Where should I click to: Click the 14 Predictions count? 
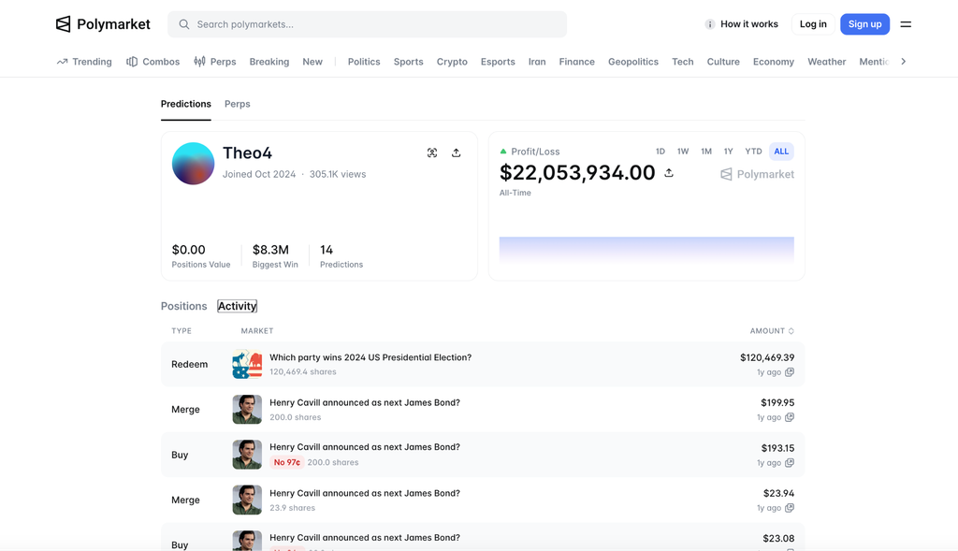327,250
